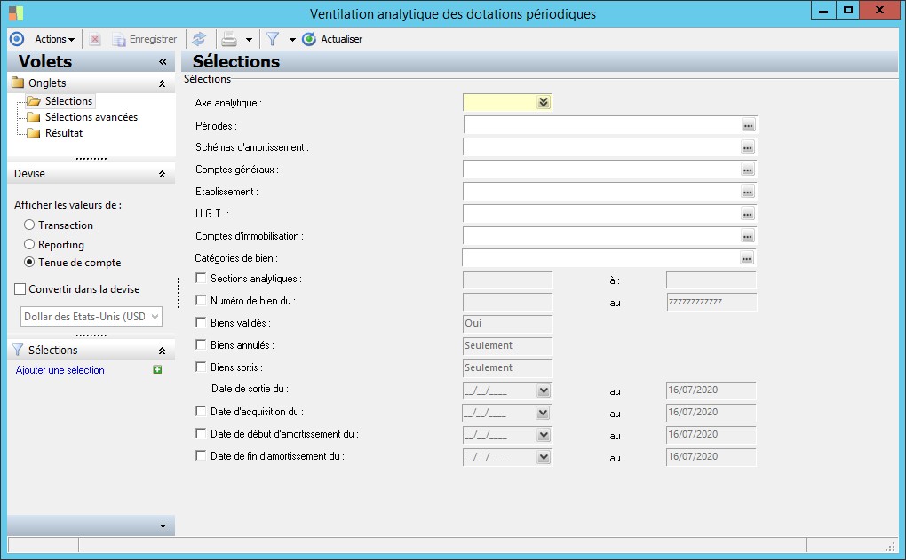This screenshot has height=560, width=906.
Task: Switch to the Résultat tab item
Action: (x=64, y=133)
